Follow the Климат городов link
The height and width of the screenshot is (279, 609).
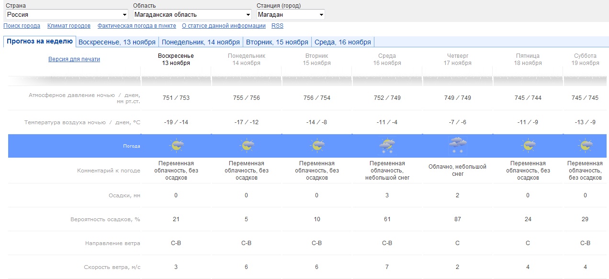tap(69, 26)
